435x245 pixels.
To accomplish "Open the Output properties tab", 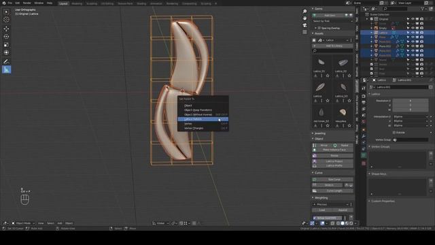I will click(x=364, y=103).
